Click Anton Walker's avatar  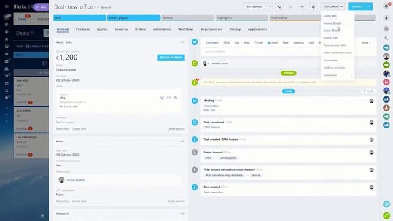click(x=61, y=180)
